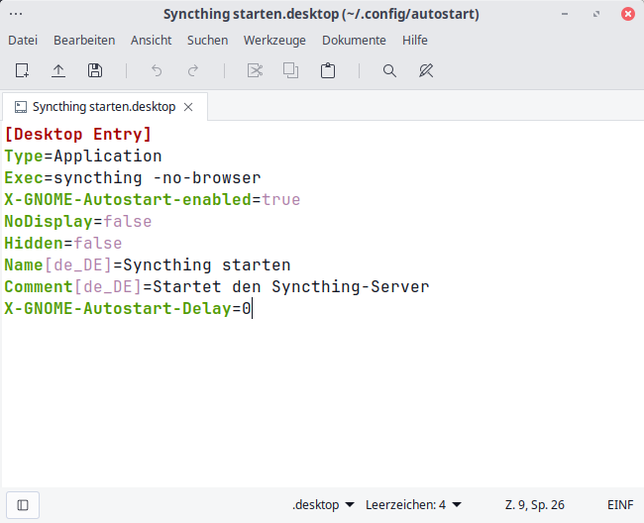Image resolution: width=644 pixels, height=523 pixels.
Task: Click the X-GNOME-Autostart-Delay=0 line
Action: [128, 308]
